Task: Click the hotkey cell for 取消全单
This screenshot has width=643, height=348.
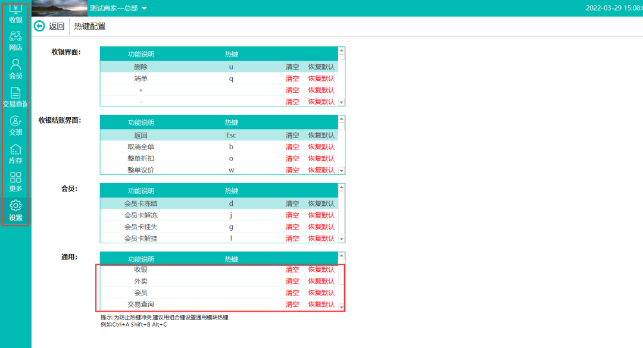Action: pyautogui.click(x=231, y=147)
